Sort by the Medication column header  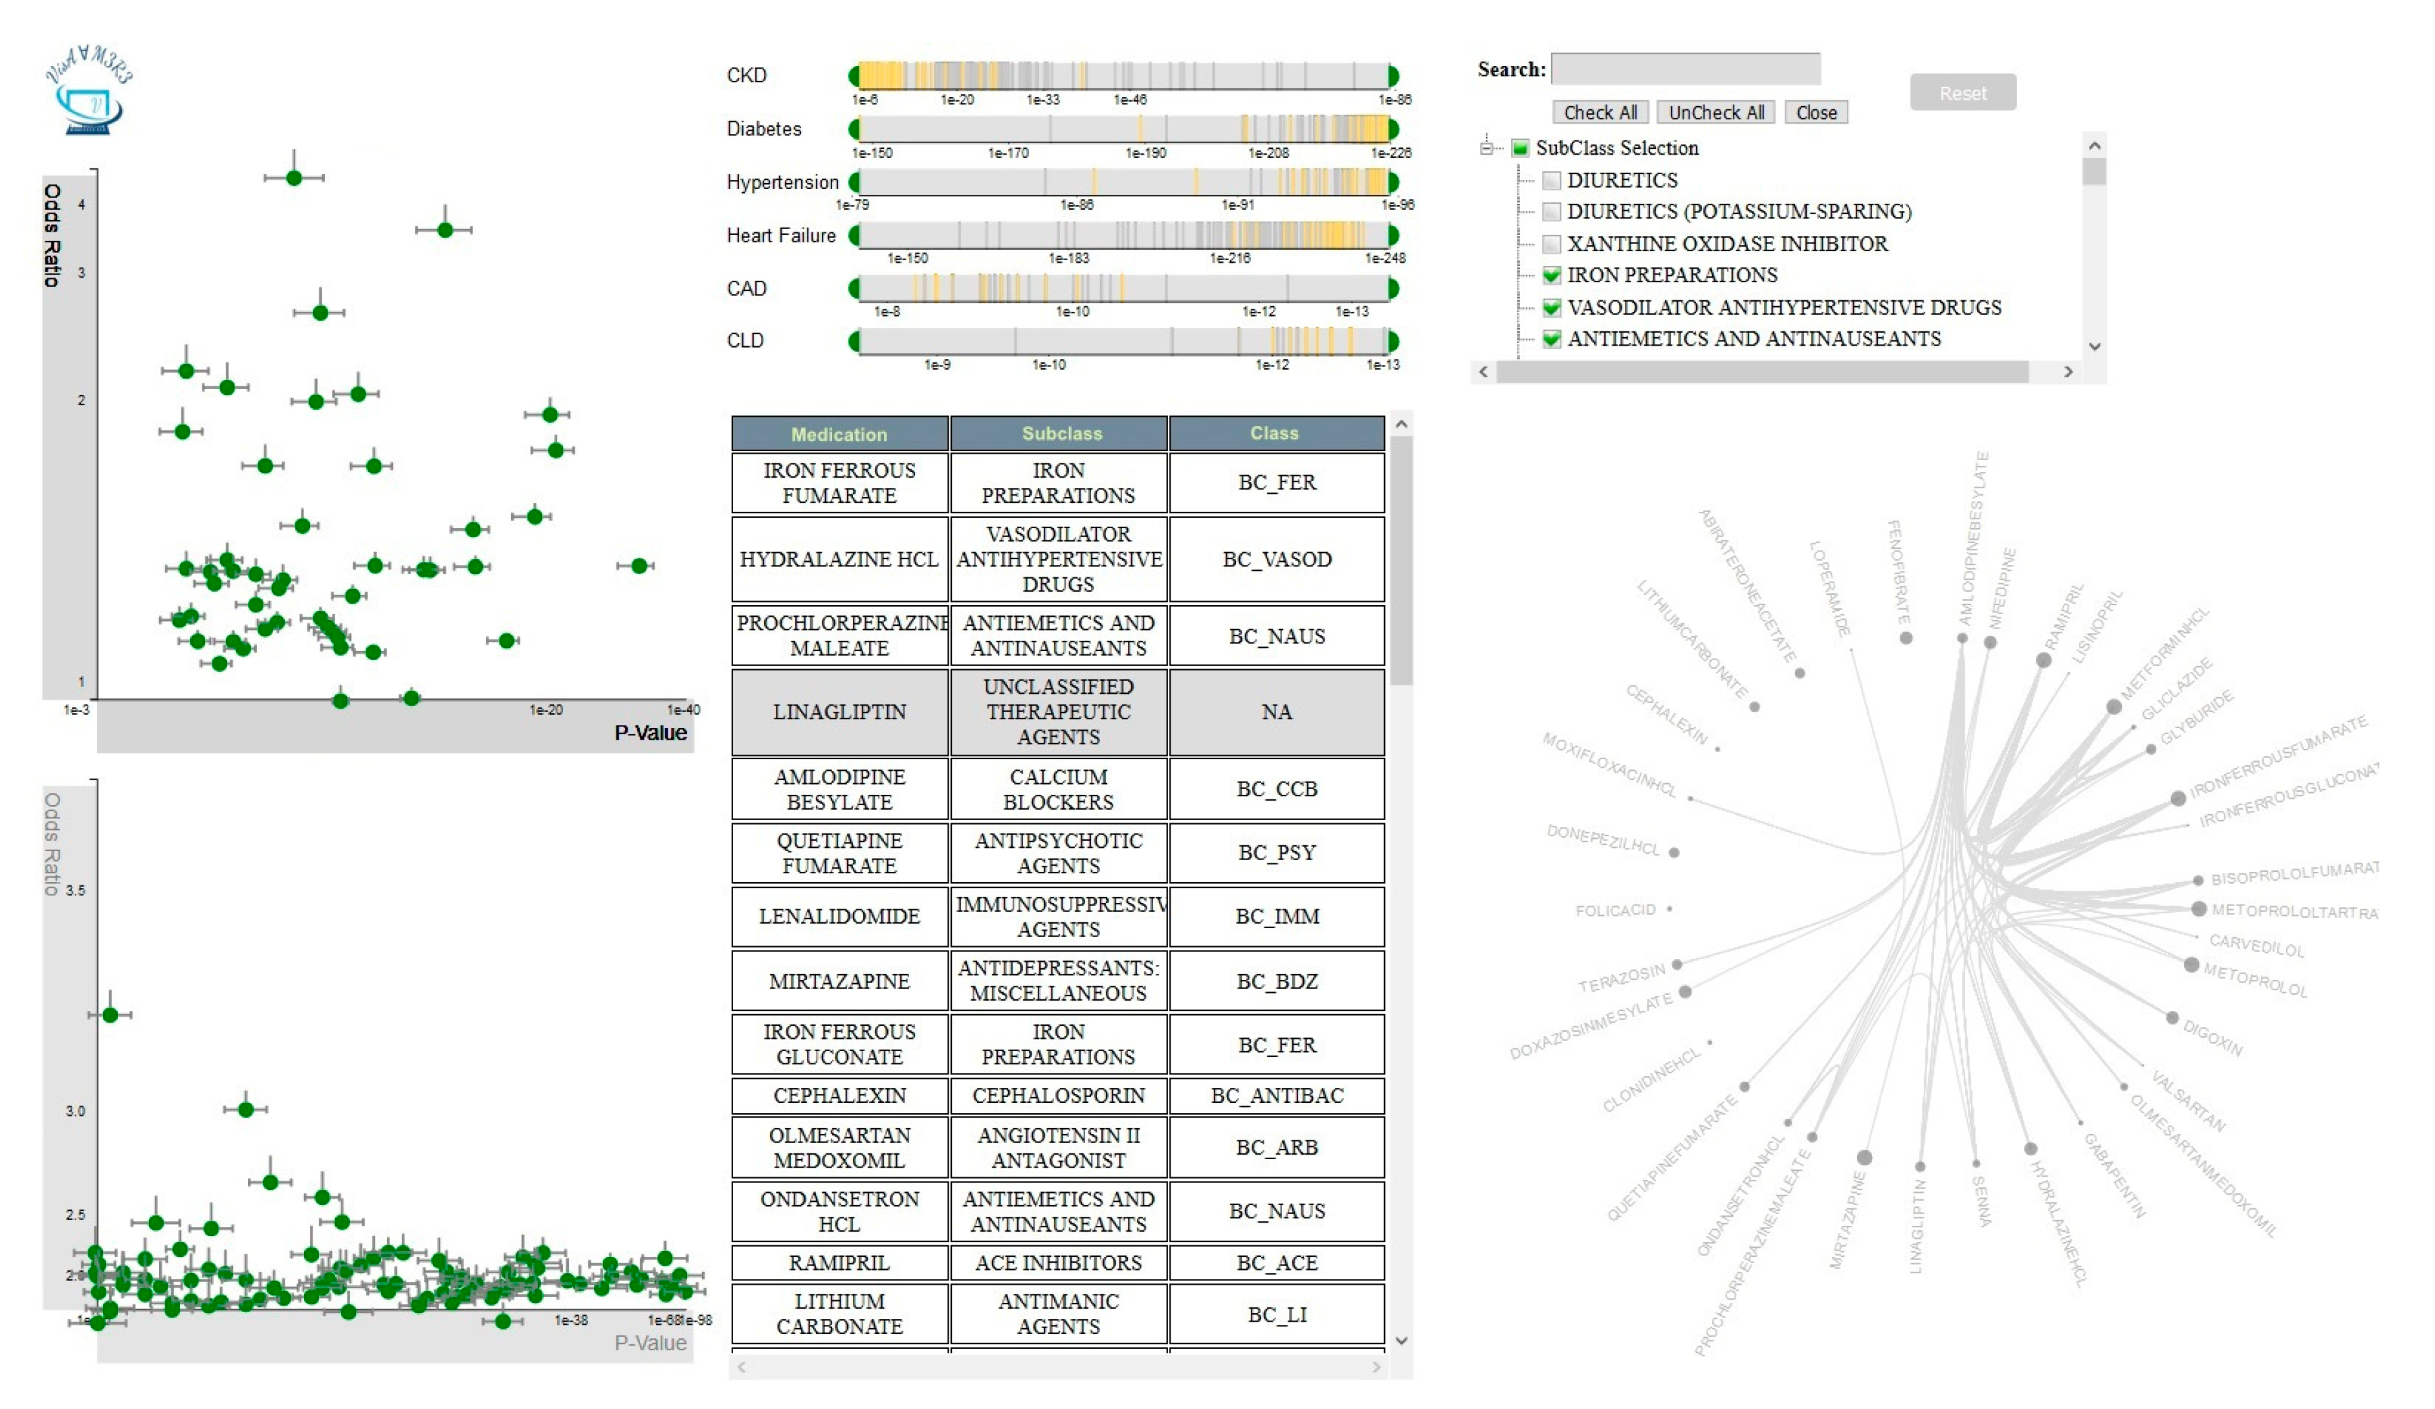[x=839, y=435]
